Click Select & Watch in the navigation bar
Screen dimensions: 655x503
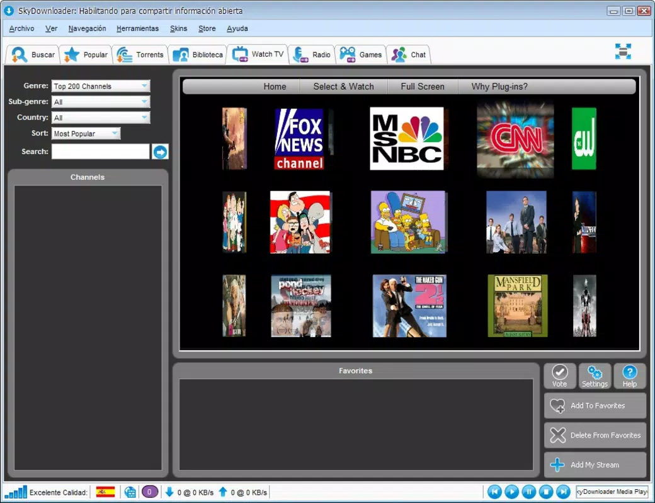(x=343, y=86)
